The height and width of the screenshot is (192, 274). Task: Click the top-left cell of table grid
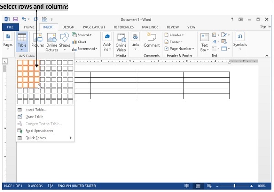tap(20, 62)
